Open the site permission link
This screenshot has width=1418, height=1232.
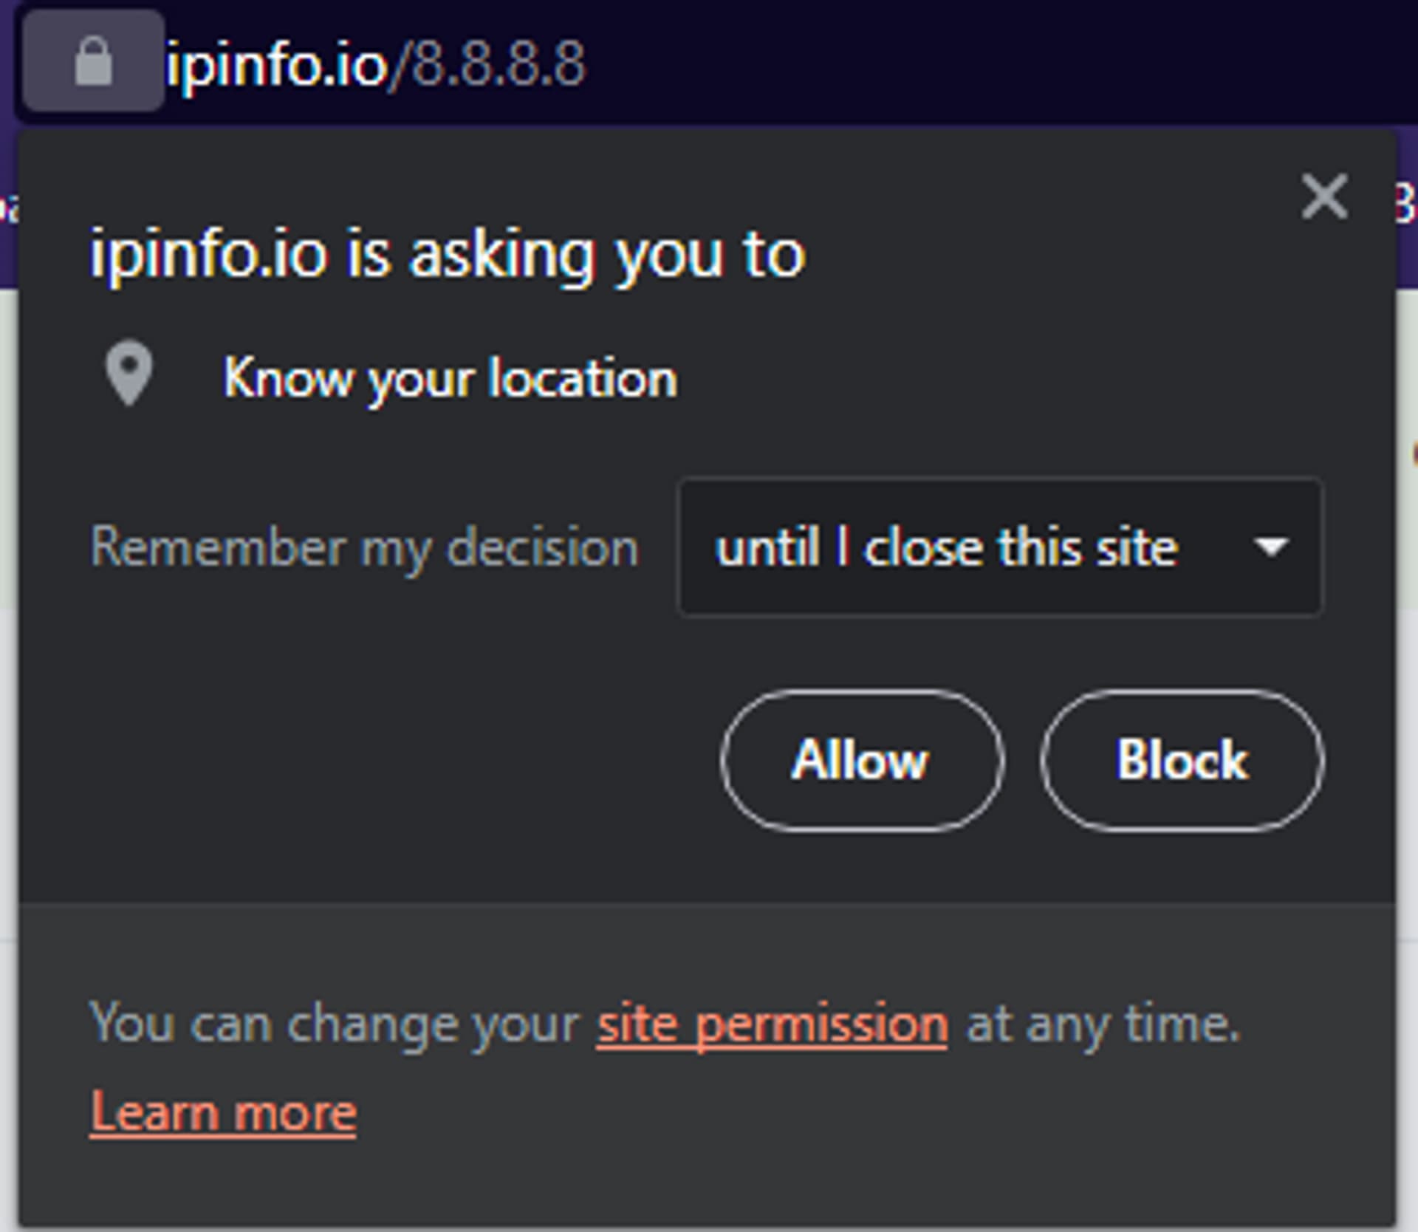(x=773, y=1024)
